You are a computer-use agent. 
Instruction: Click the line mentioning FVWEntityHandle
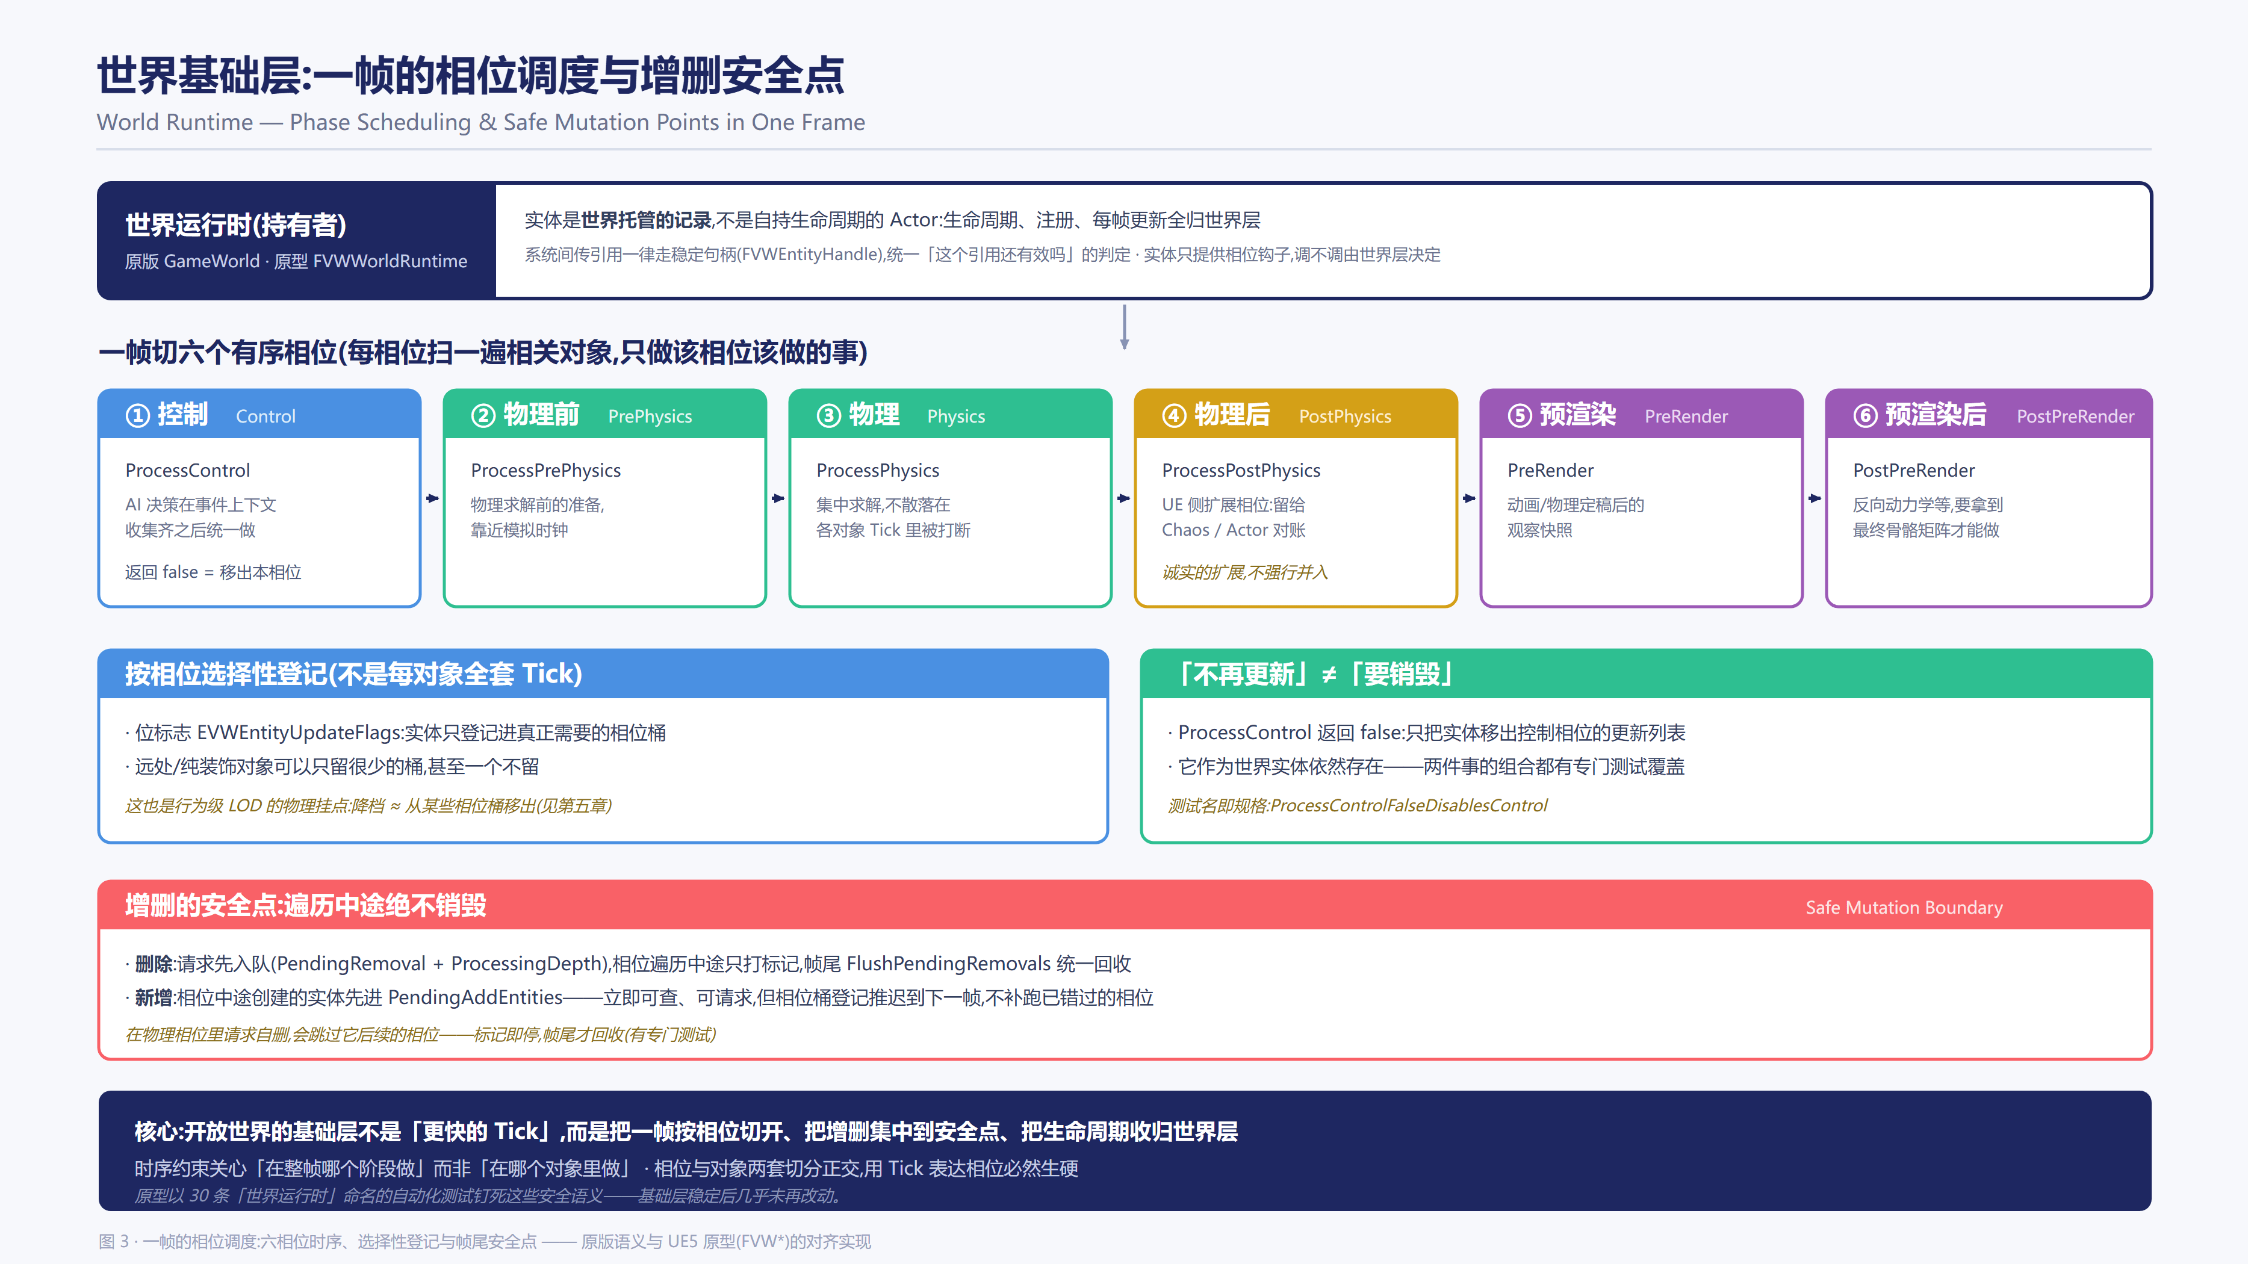[983, 255]
